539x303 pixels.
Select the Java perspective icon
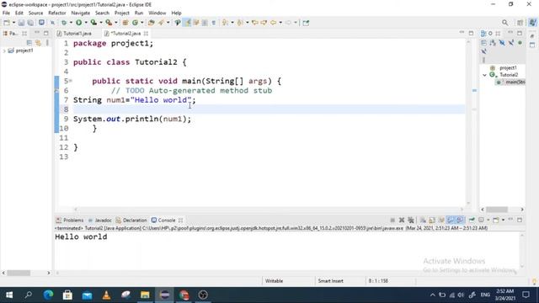[x=532, y=23]
